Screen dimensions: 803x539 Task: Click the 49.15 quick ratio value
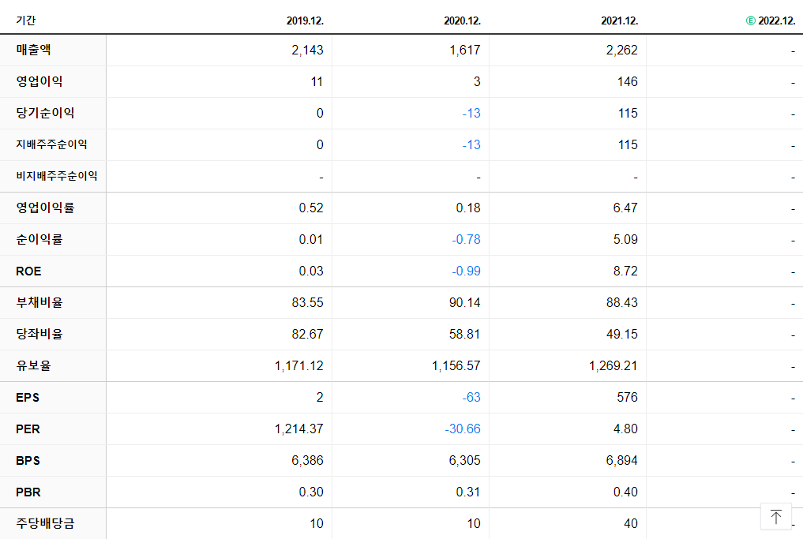(x=621, y=335)
